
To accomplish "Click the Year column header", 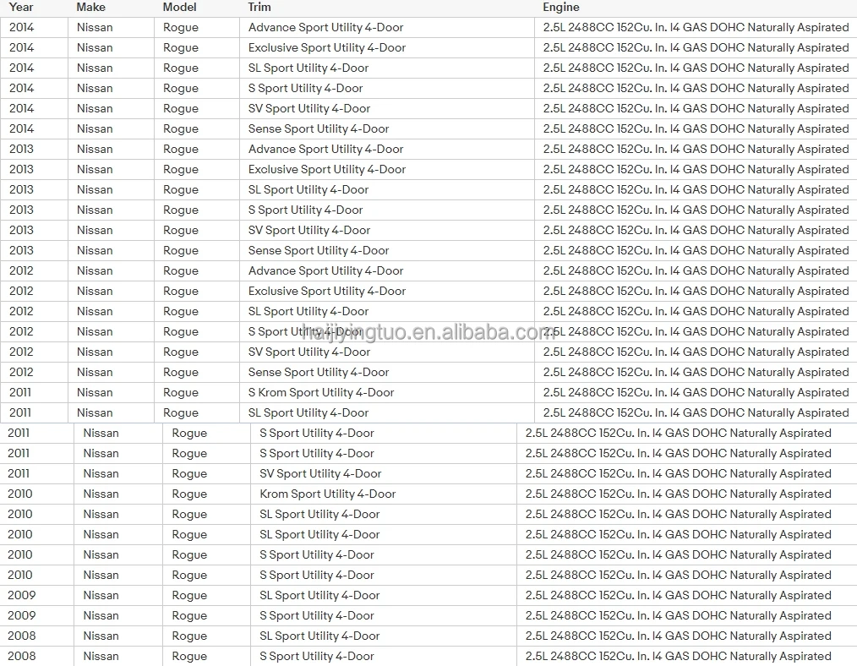I will click(x=21, y=7).
